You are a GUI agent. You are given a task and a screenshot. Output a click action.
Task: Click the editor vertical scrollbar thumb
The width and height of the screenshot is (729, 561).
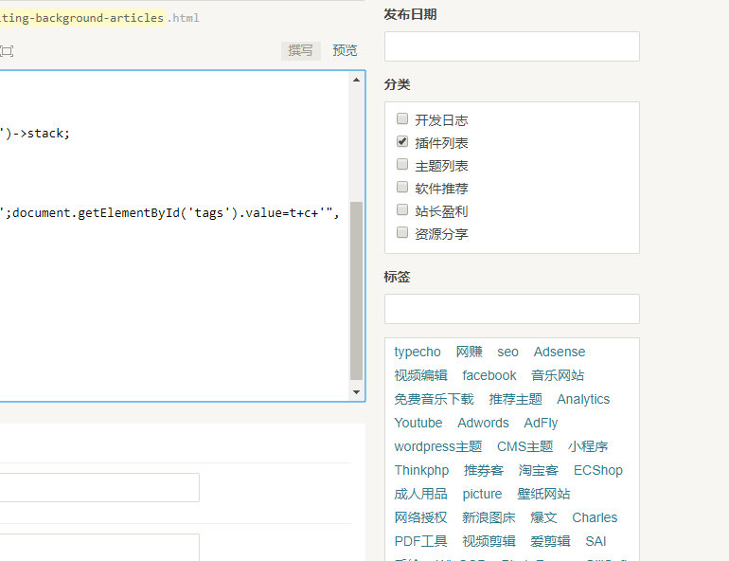click(x=356, y=291)
